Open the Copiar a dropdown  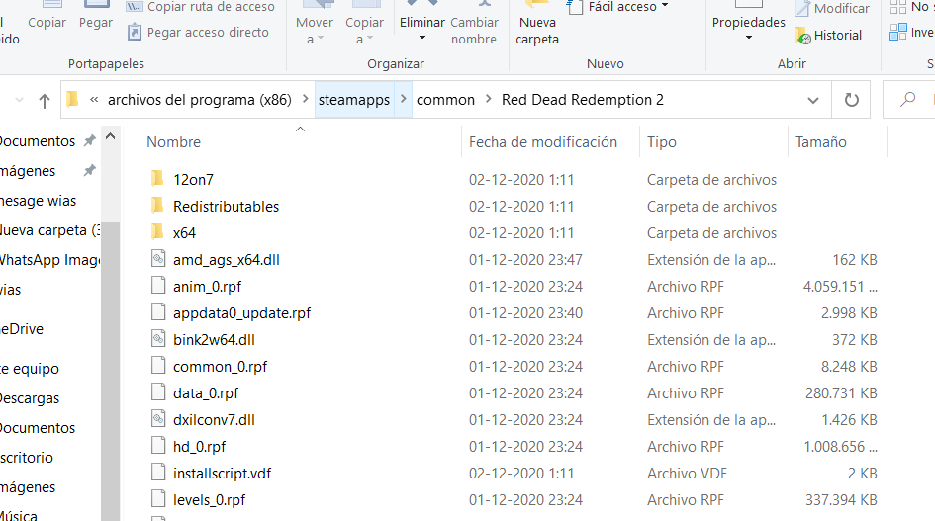pos(364,24)
